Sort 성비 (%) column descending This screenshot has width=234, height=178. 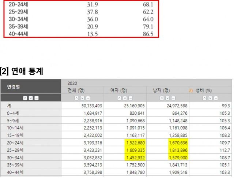210,98
